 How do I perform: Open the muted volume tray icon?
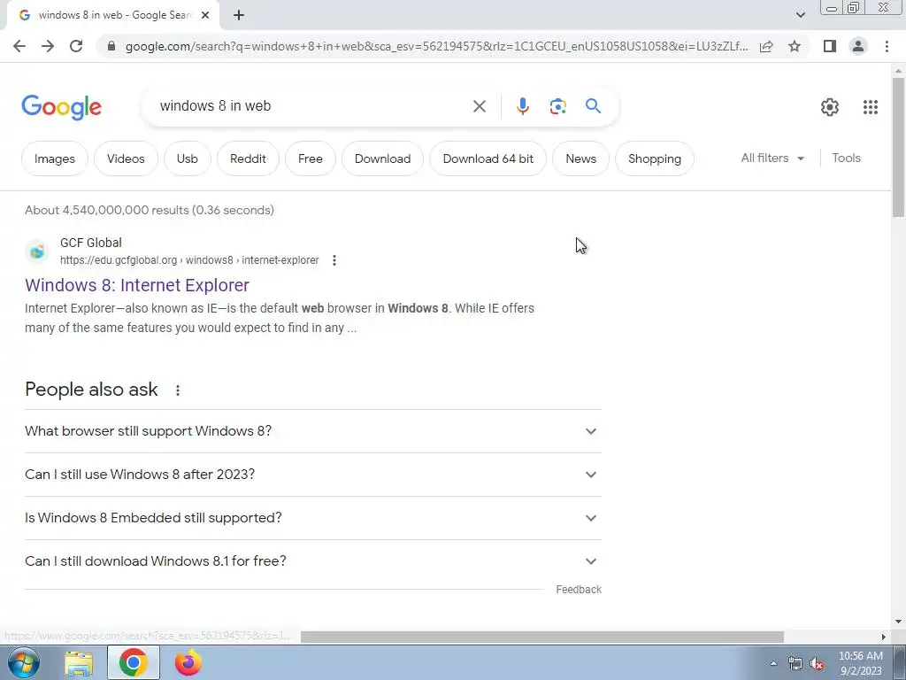coord(817,664)
